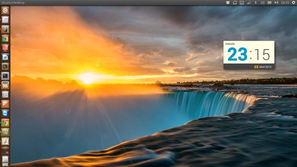The height and width of the screenshot is (167, 297).
Task: Launch TeamViewer from the launcher
Action: [5, 113]
